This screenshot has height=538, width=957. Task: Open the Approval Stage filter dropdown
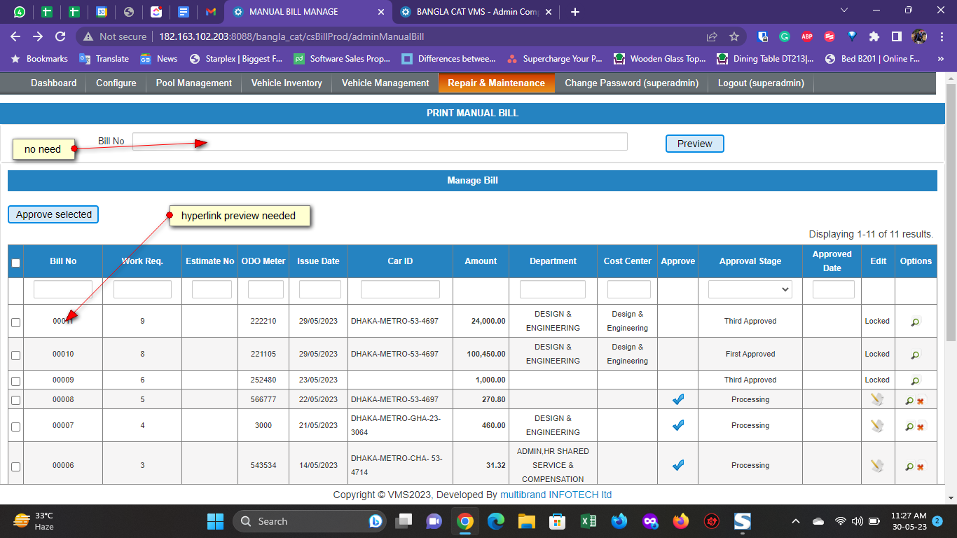point(750,289)
